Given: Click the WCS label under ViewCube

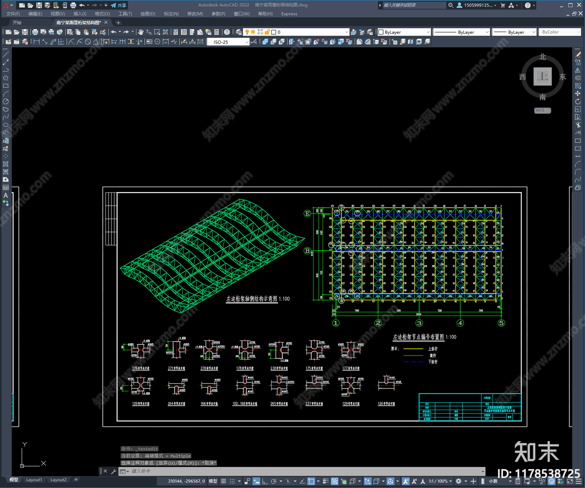Looking at the screenshot, I should point(542,110).
